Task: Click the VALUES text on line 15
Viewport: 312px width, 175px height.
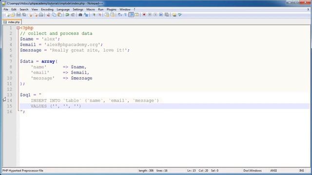Action: click(x=39, y=106)
